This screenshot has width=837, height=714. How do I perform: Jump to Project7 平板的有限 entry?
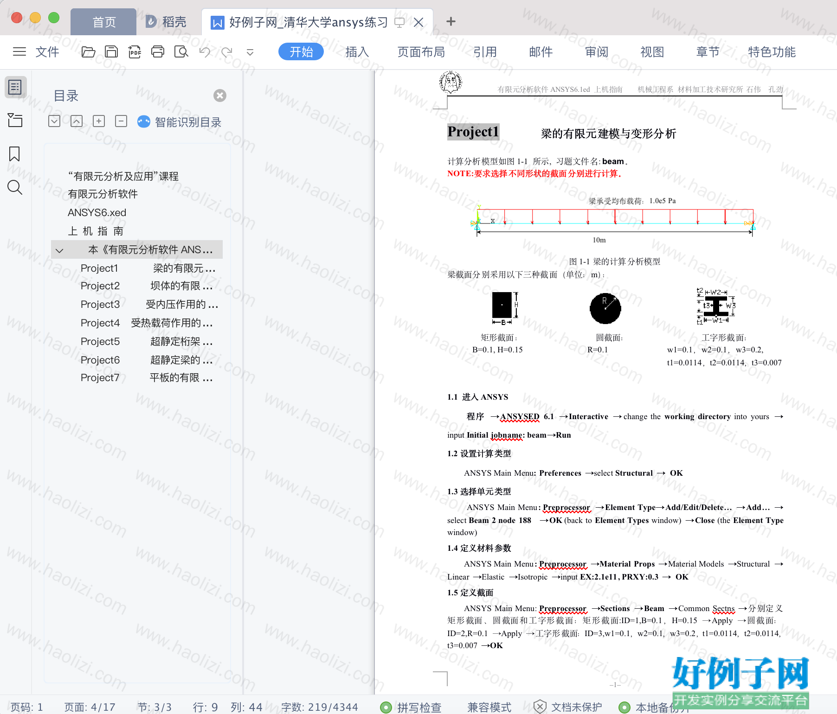pos(147,377)
